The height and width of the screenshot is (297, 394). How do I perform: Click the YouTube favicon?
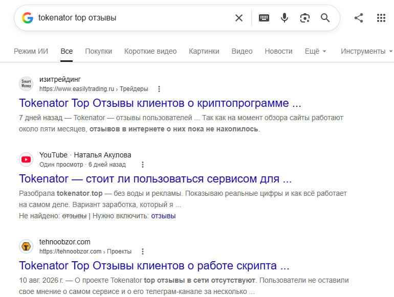click(x=26, y=159)
